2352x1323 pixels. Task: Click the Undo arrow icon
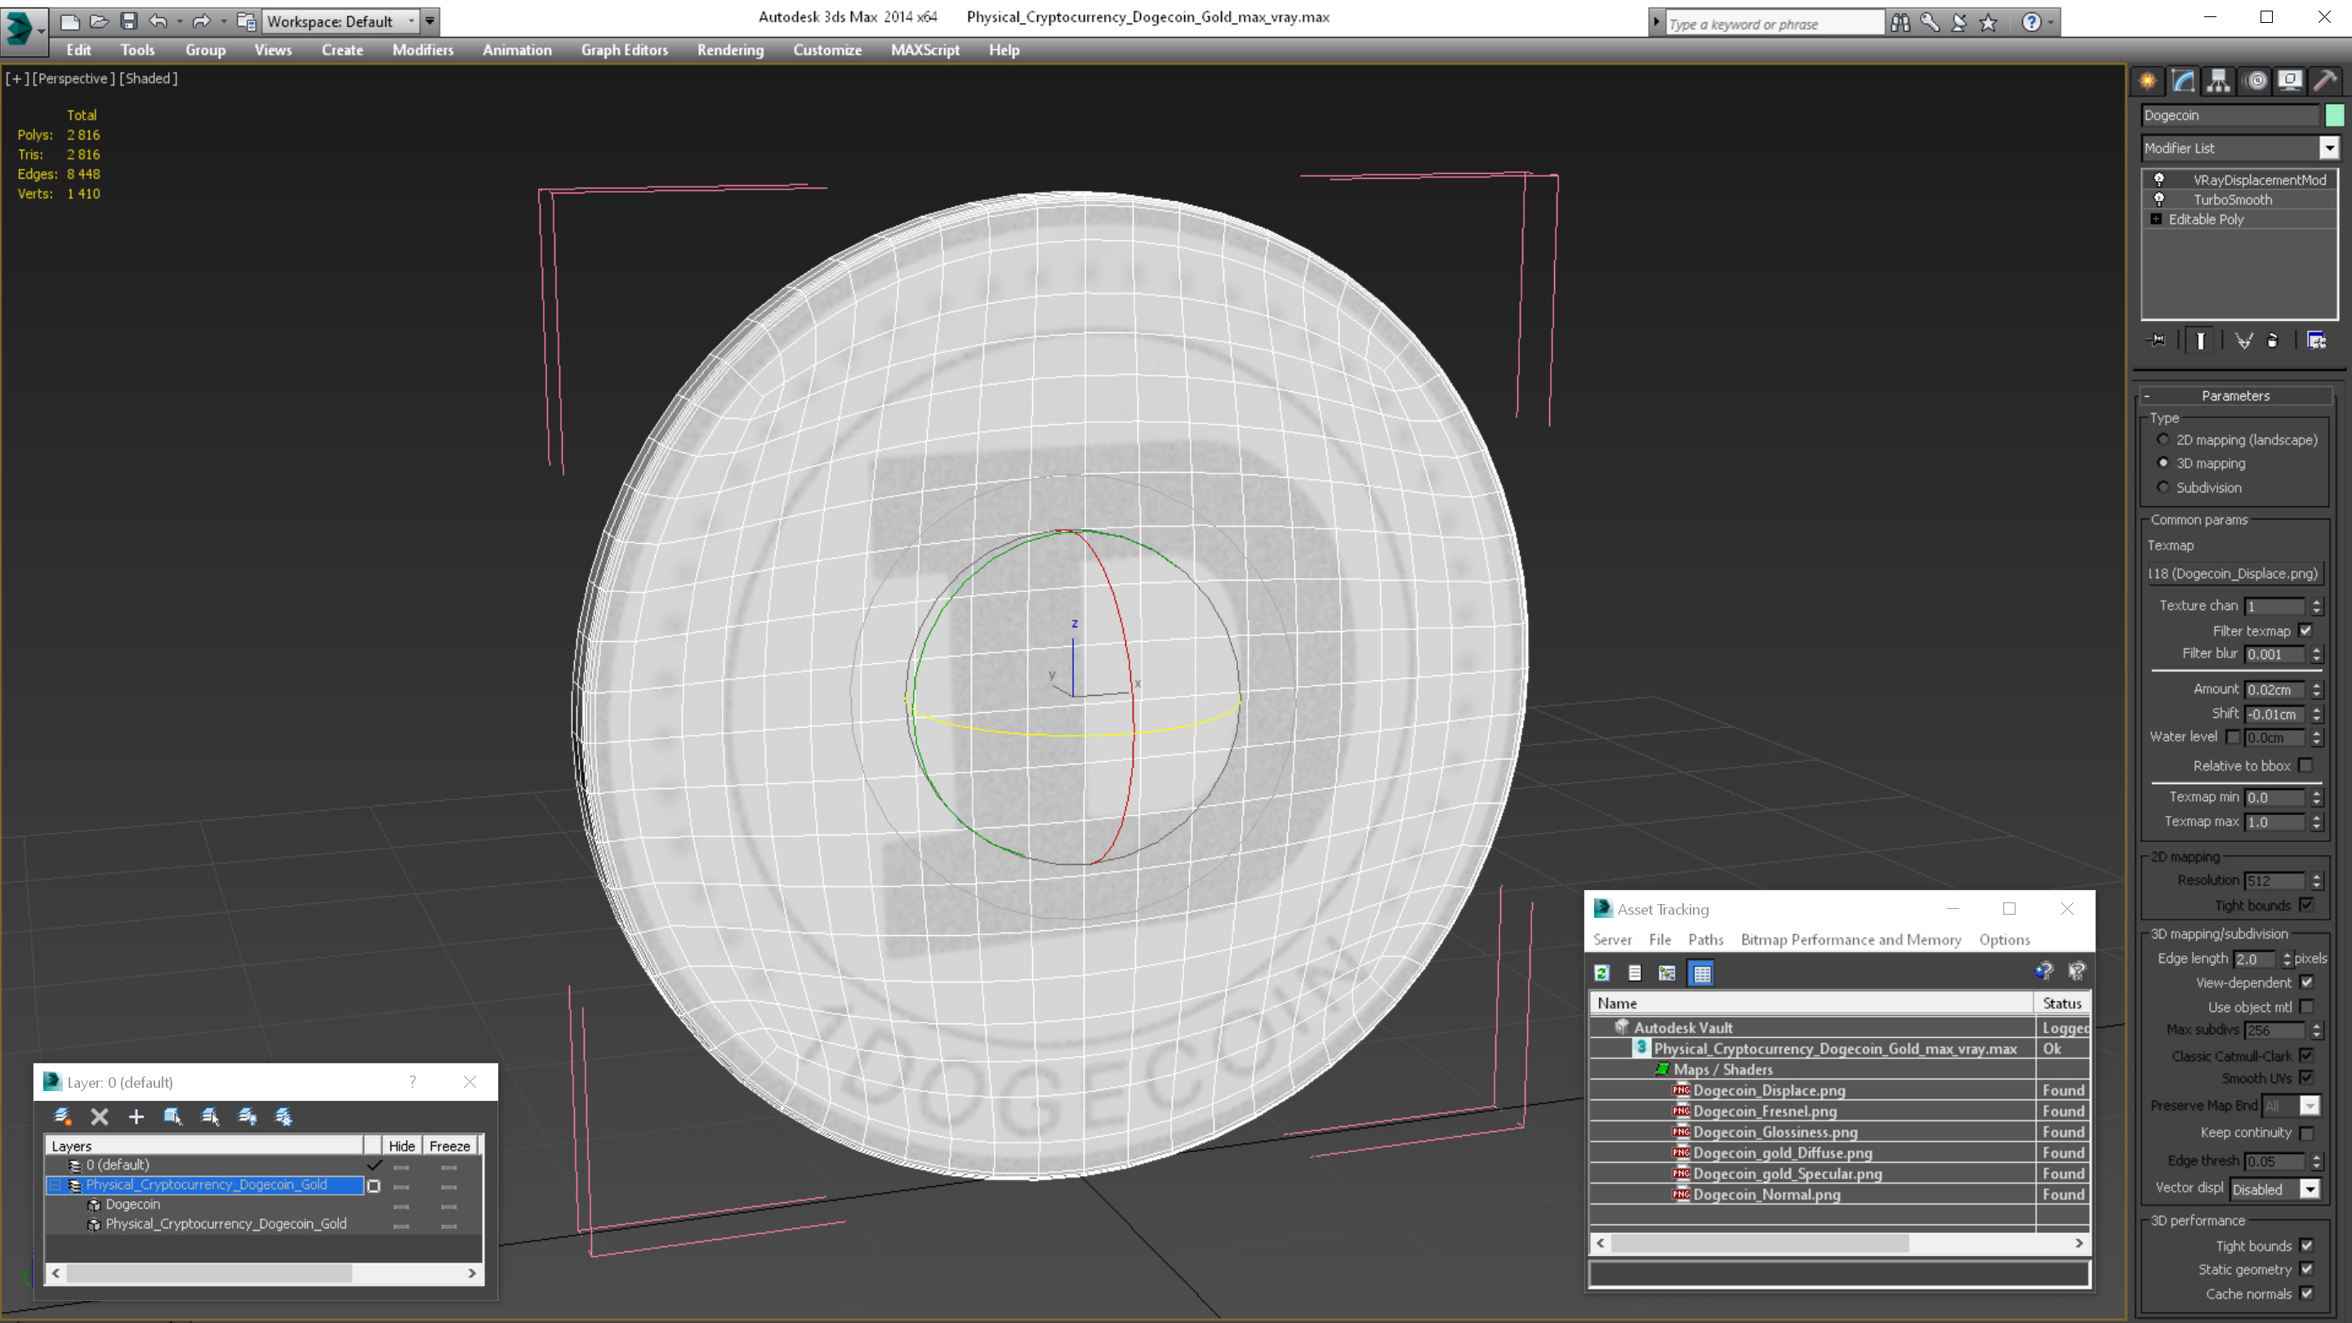pyautogui.click(x=158, y=21)
